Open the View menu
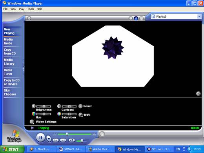Viewport: 204px width, 153px height. click(13, 9)
